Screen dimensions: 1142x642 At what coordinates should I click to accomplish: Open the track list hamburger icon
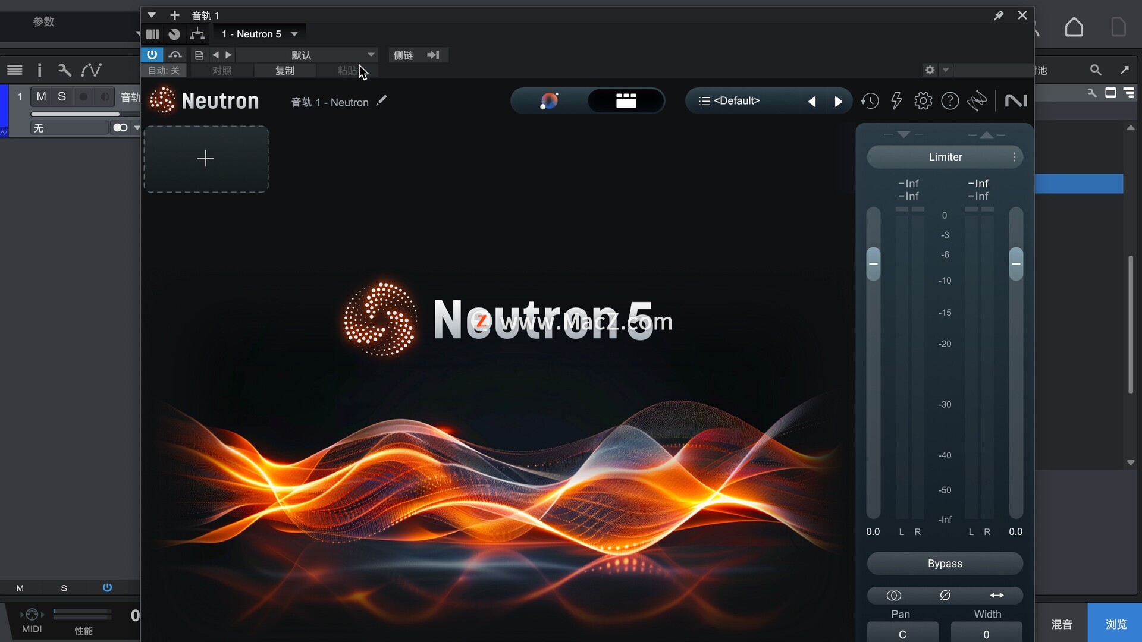(x=14, y=70)
